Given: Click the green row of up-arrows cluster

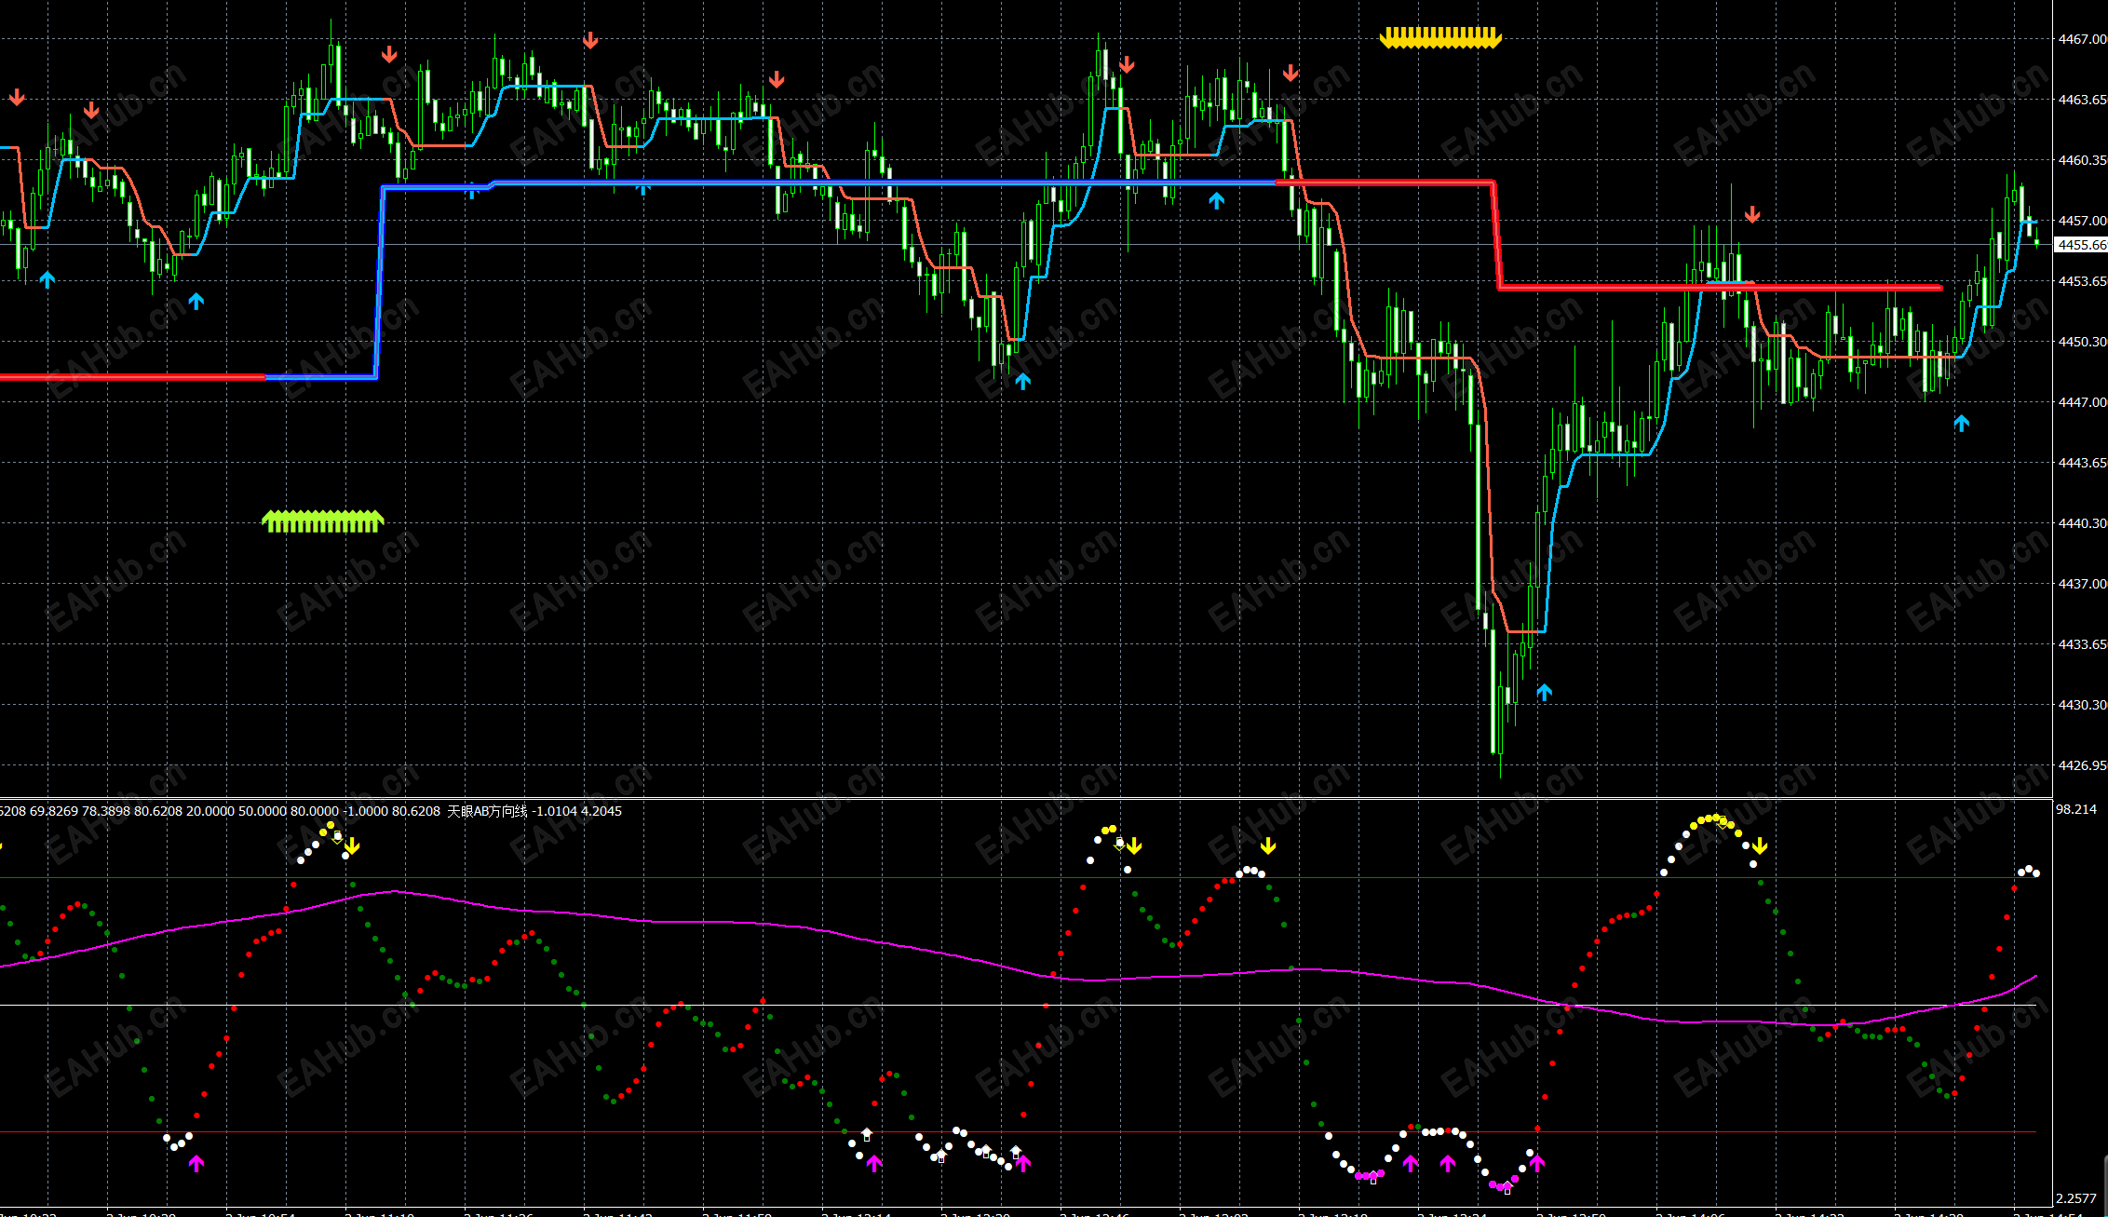Looking at the screenshot, I should [x=323, y=521].
